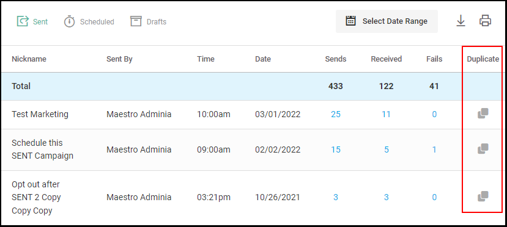
Task: Click the Date column header
Action: point(263,59)
